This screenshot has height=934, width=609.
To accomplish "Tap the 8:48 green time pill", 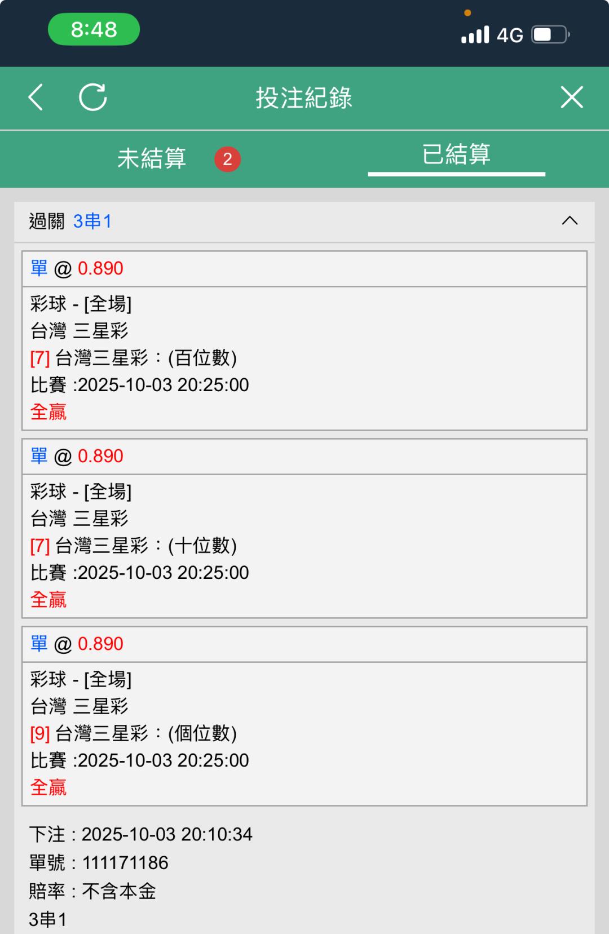I will [94, 29].
